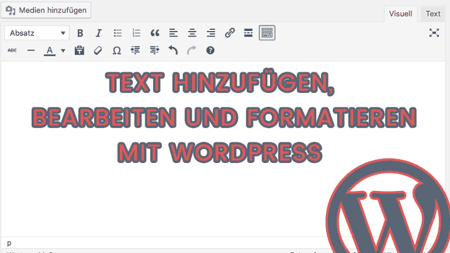450x253 pixels.
Task: Toggle the toolbar kitchen sink
Action: [x=267, y=33]
